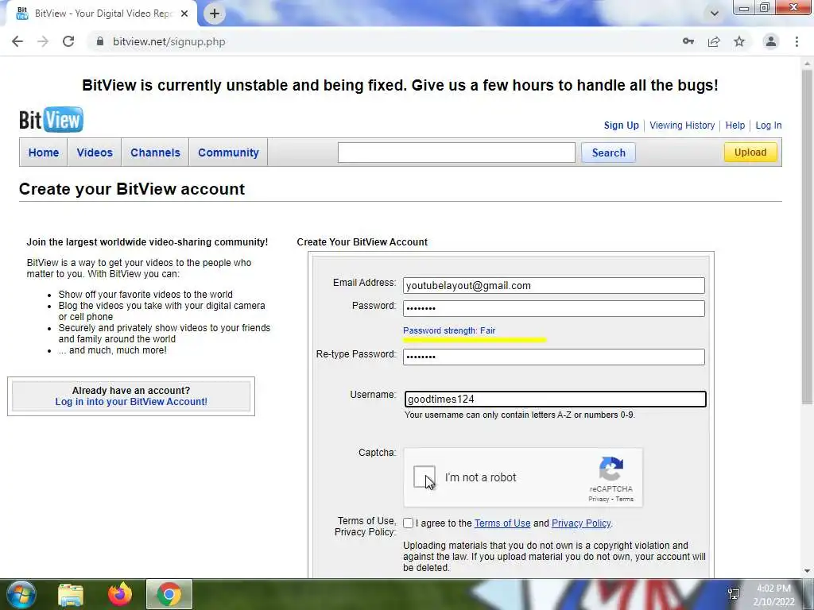Click the Re-type Password field
This screenshot has width=814, height=610.
click(x=554, y=357)
